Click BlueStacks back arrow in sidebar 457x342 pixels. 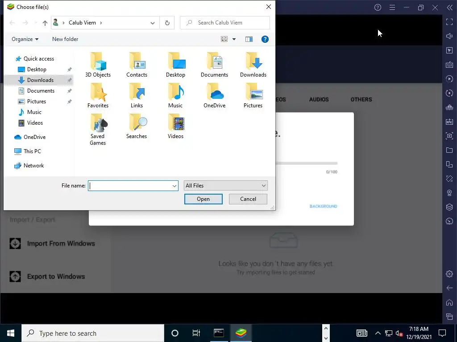pyautogui.click(x=449, y=288)
